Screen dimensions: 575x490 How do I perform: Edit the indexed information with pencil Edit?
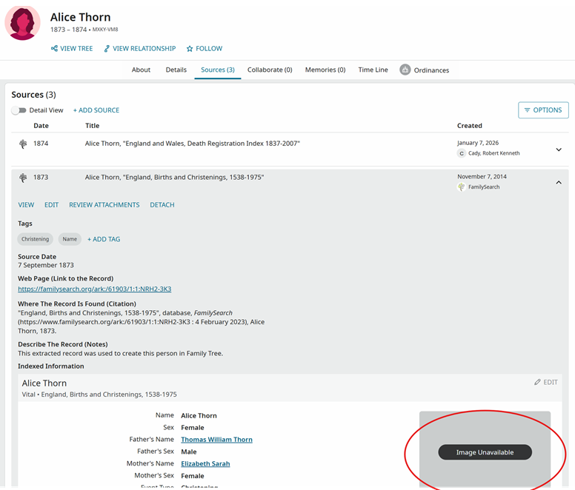(545, 382)
